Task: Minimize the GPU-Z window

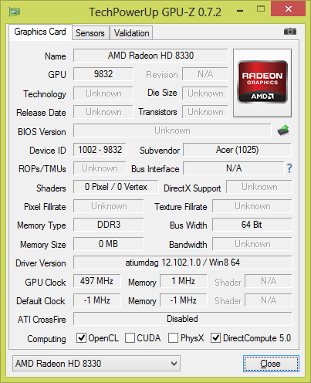Action: point(240,11)
